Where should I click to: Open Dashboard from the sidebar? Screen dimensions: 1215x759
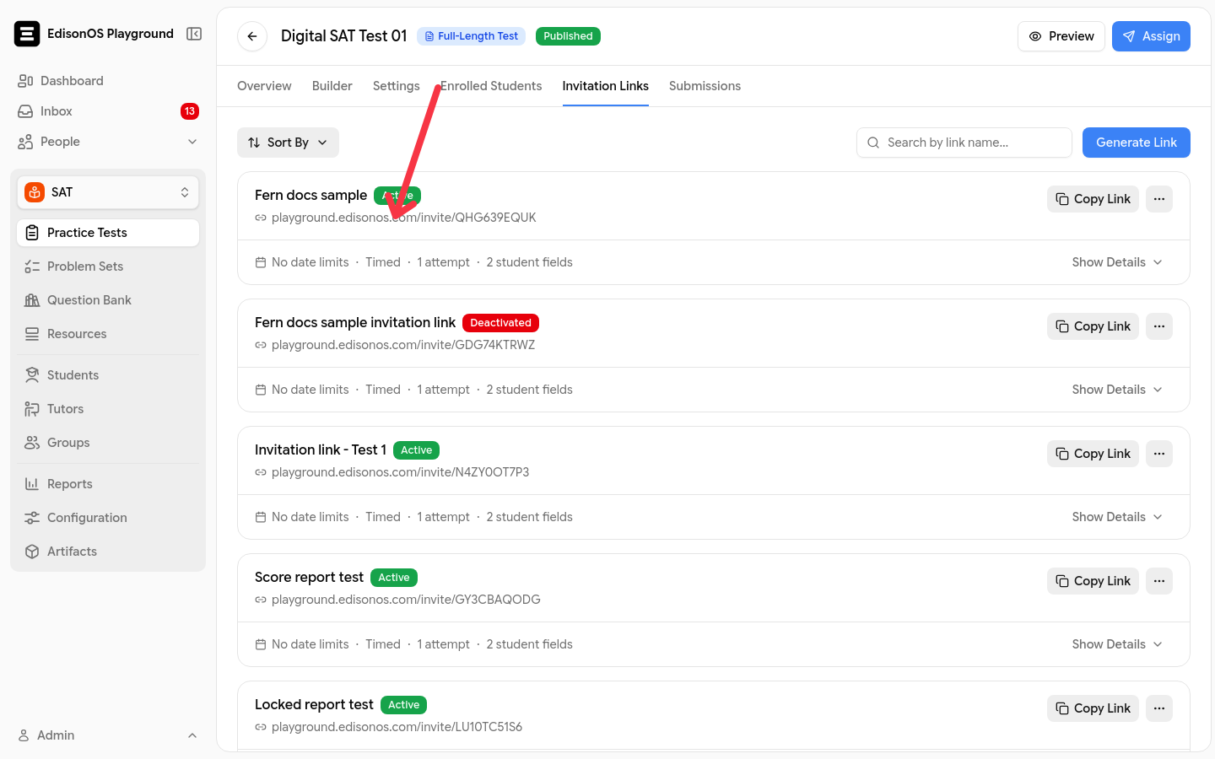(x=108, y=81)
